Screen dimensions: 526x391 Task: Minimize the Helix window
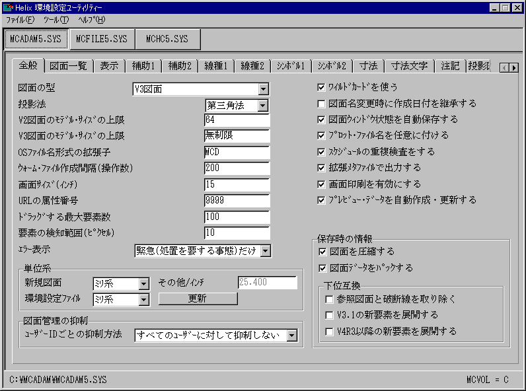coord(494,7)
